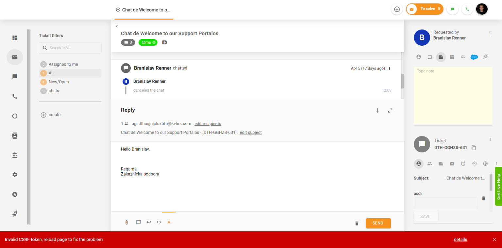Copy ticket ID DTH-GGHZB-631
502x248 pixels.
tap(474, 148)
